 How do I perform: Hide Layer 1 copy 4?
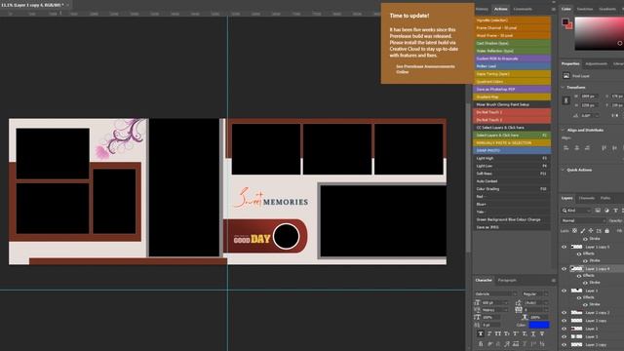click(564, 269)
